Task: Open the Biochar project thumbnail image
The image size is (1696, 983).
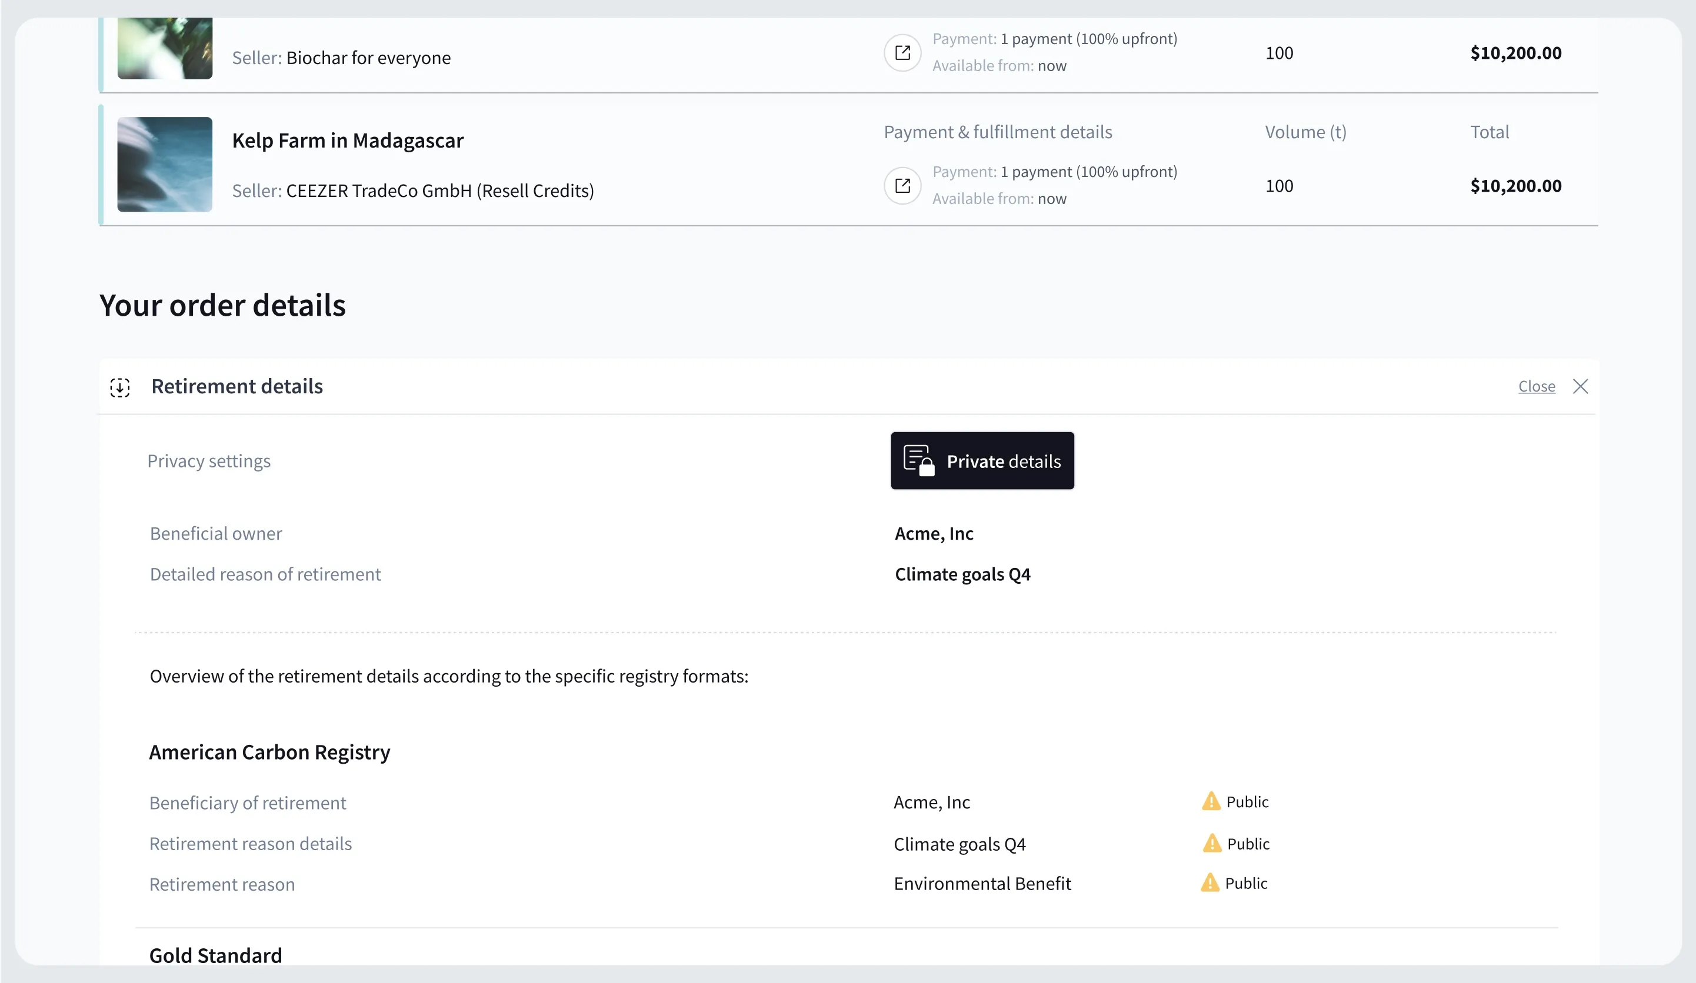Action: [165, 48]
